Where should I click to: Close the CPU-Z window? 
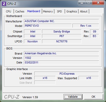(98, 3)
